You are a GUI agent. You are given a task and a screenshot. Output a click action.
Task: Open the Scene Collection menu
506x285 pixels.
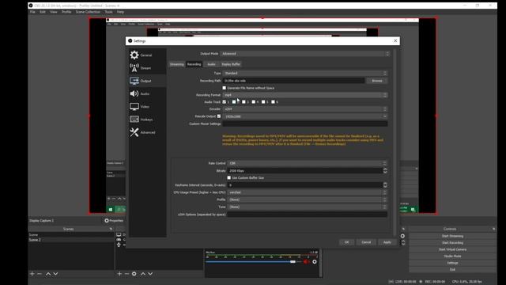tap(88, 12)
